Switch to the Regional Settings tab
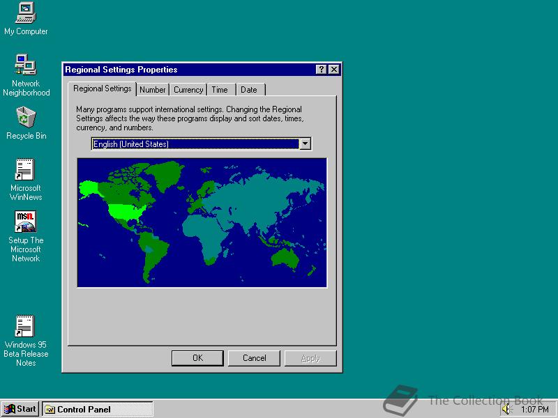Image resolution: width=558 pixels, height=418 pixels. pyautogui.click(x=102, y=88)
